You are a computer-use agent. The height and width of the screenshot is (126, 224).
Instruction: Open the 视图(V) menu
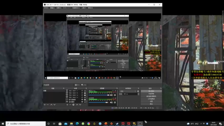tap(59, 8)
